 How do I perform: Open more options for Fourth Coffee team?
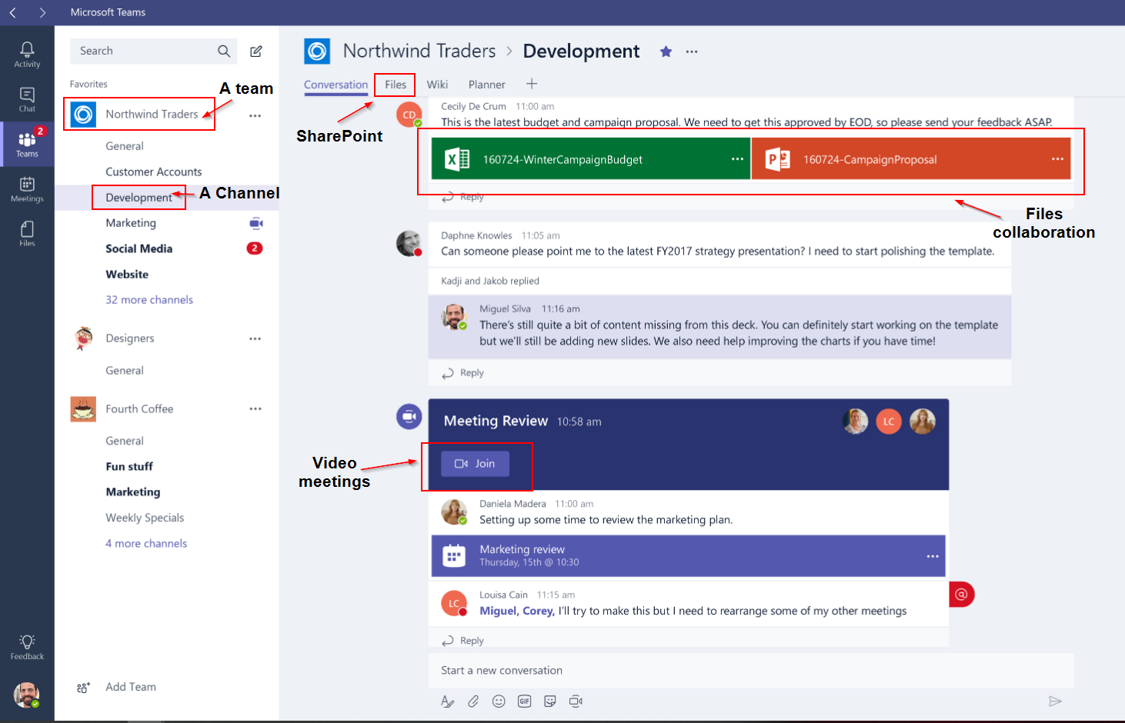pos(255,409)
